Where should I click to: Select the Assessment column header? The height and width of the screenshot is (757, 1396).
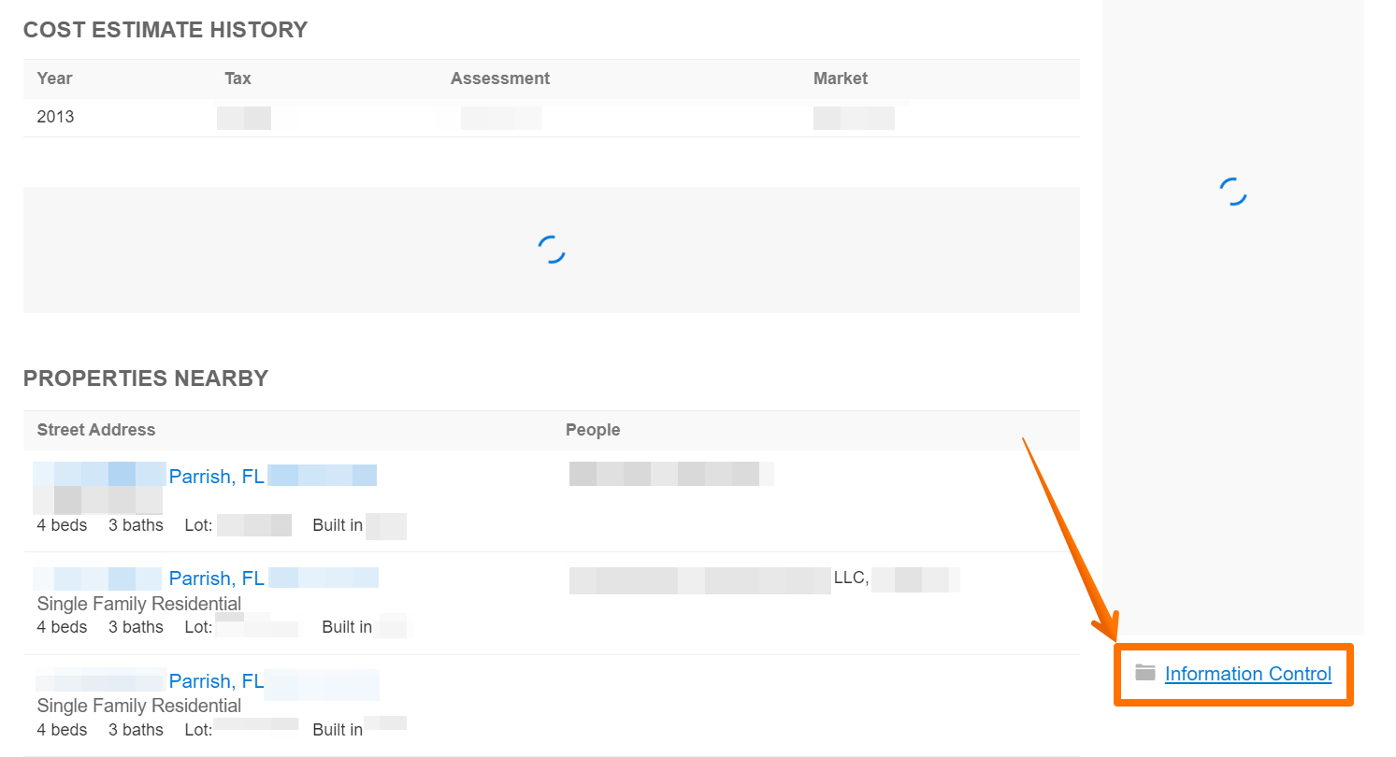click(x=500, y=79)
